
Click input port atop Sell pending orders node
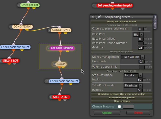click(113, 3)
